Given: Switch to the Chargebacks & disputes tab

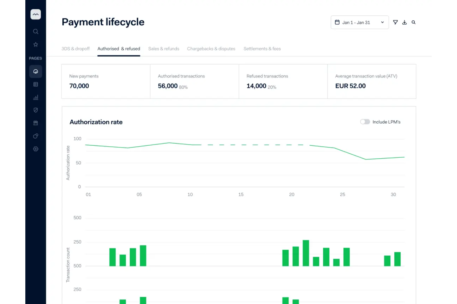Looking at the screenshot, I should click(211, 49).
